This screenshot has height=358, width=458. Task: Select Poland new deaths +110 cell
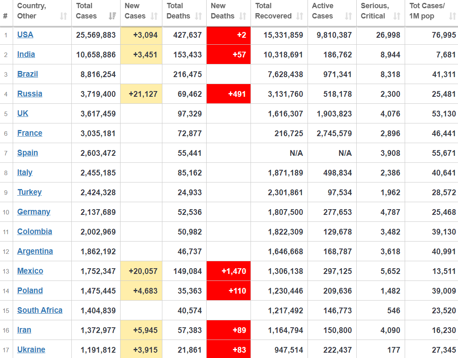[228, 291]
